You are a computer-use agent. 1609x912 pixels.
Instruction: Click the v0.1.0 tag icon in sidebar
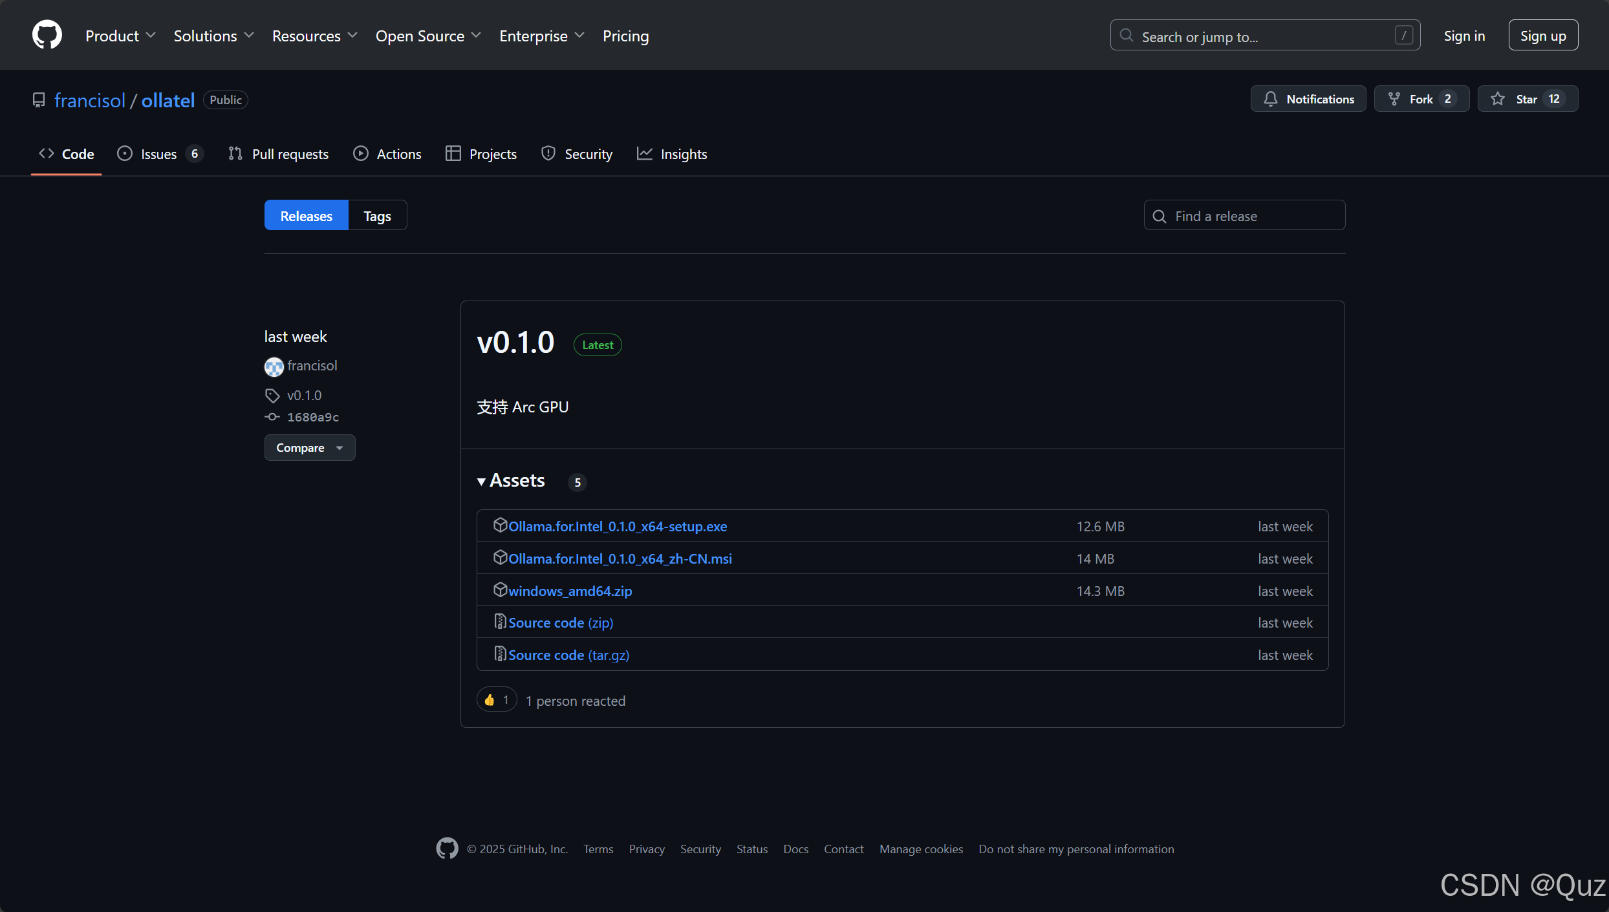pyautogui.click(x=272, y=396)
